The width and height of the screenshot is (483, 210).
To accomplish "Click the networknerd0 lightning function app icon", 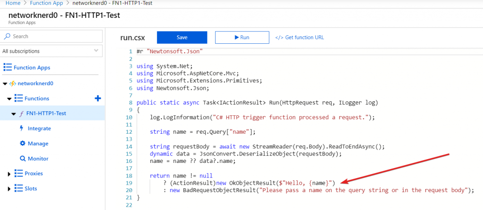I will (x=13, y=84).
